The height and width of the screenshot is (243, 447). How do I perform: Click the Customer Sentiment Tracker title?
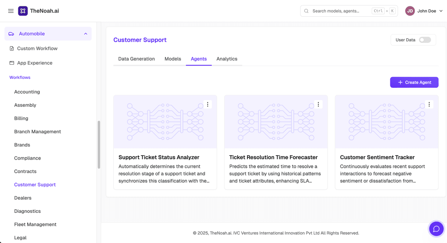[x=377, y=157]
